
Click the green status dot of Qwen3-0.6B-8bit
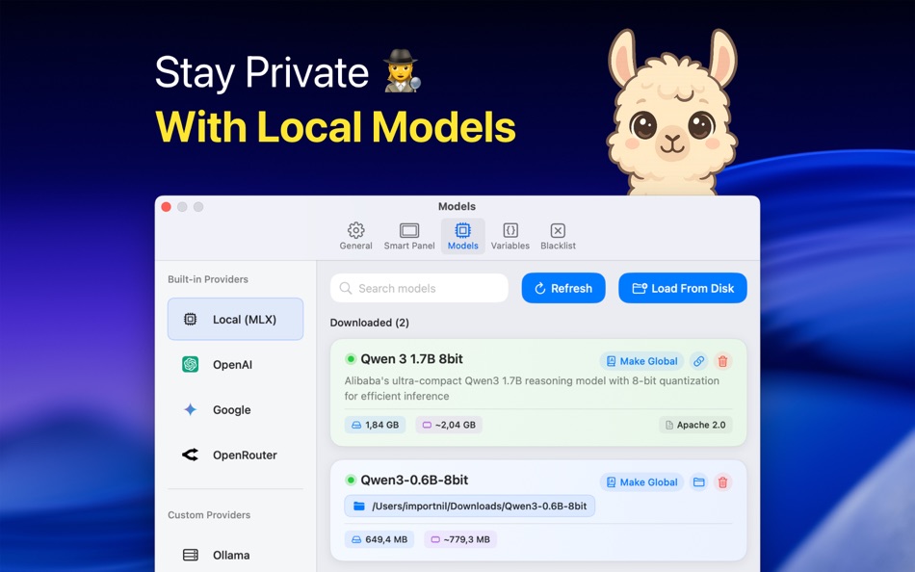[351, 480]
